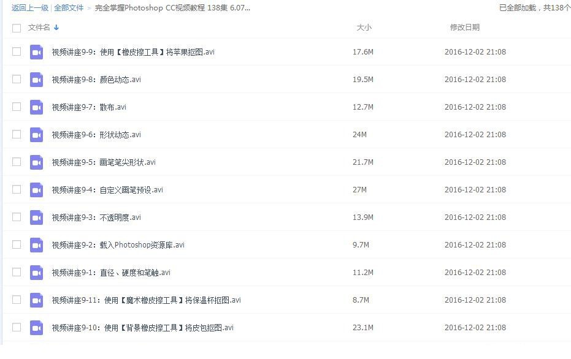The height and width of the screenshot is (359, 571).
Task: Go back via 返回上一级 link
Action: click(x=30, y=8)
